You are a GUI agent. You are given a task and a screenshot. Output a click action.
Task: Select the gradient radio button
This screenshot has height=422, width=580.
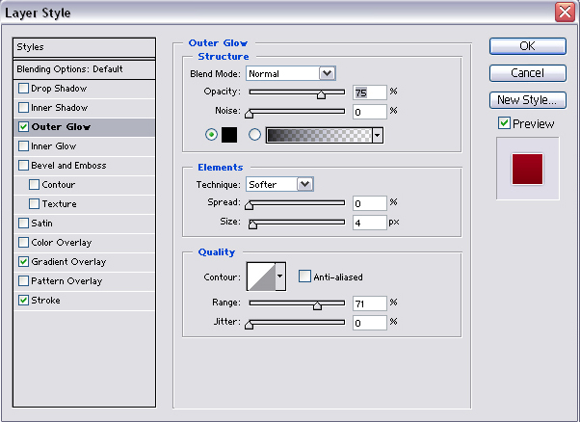(x=255, y=136)
